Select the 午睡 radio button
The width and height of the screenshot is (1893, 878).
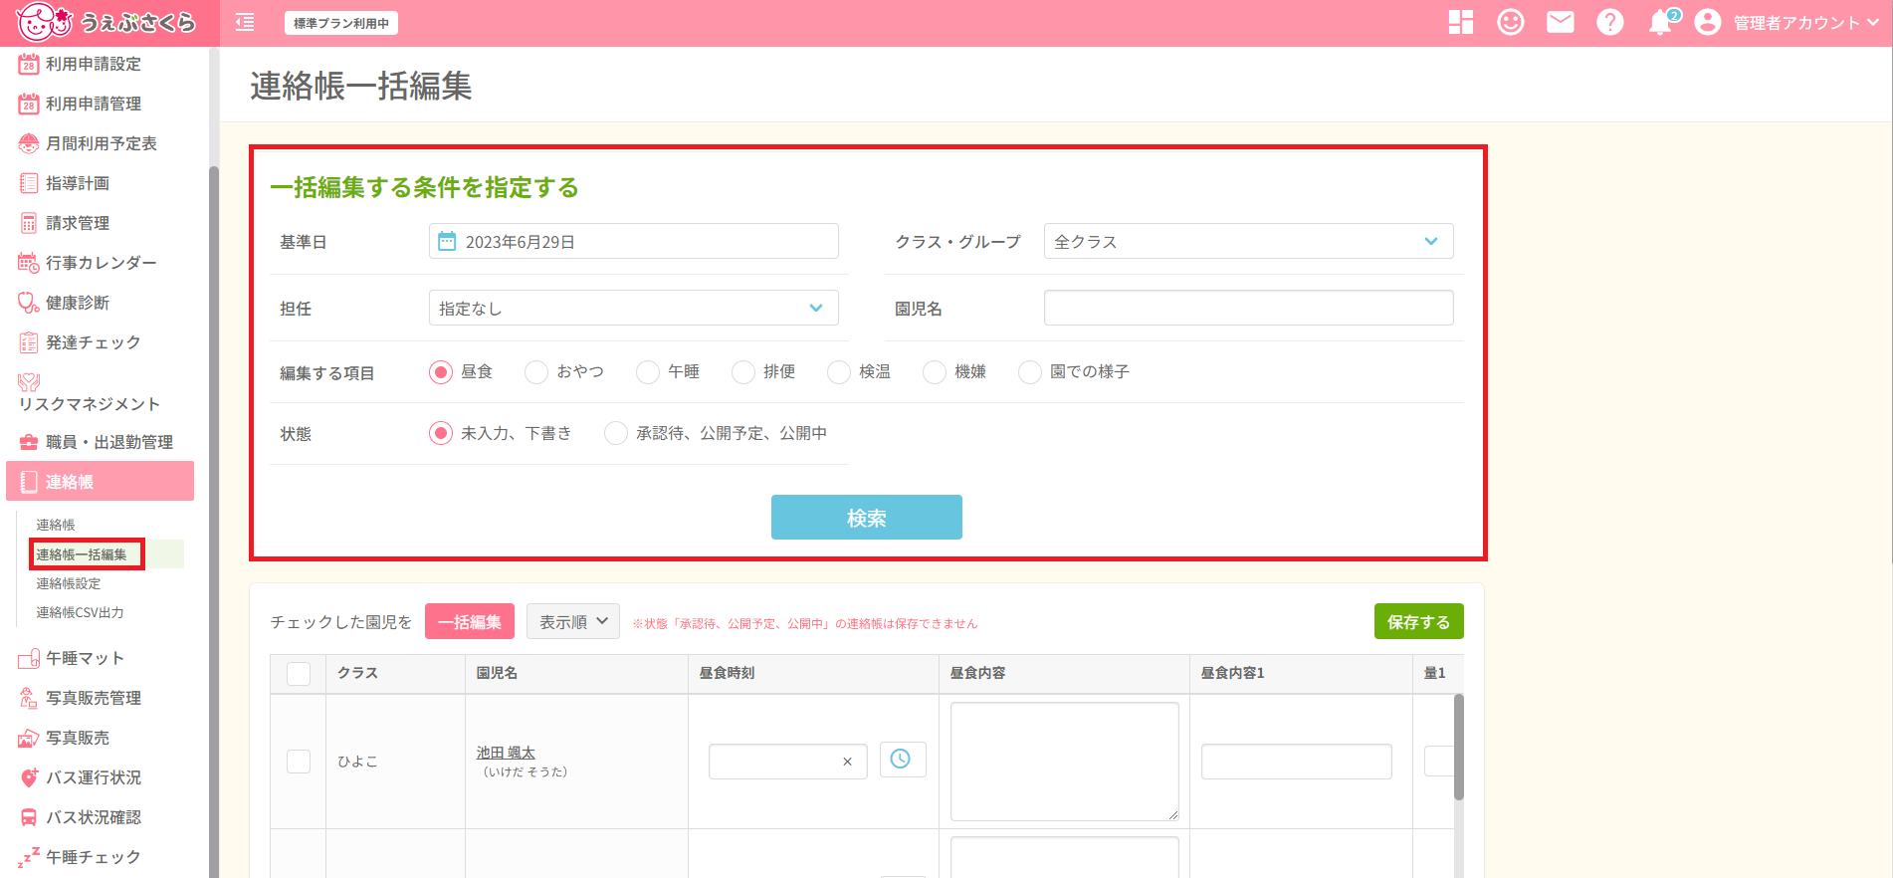[648, 372]
